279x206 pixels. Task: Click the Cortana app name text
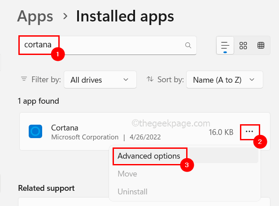(x=65, y=128)
